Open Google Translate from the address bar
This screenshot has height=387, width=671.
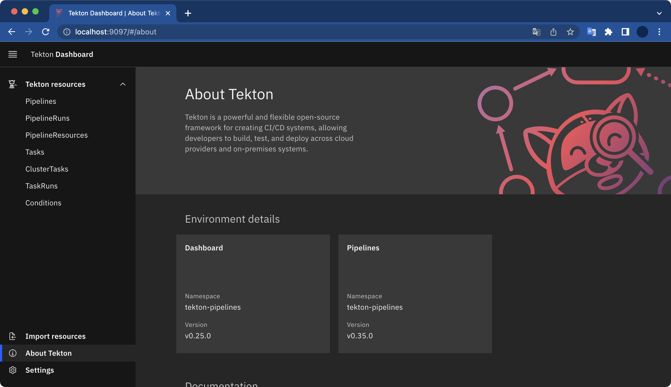[x=536, y=31]
